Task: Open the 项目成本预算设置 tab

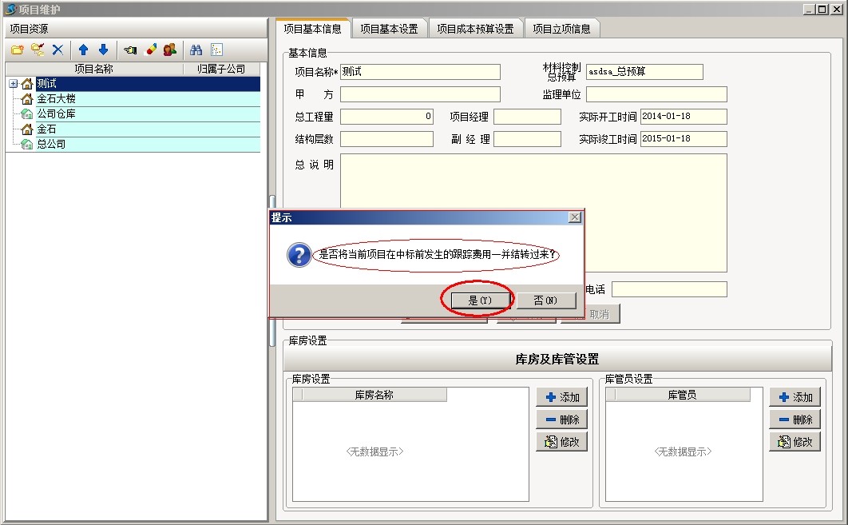Action: pyautogui.click(x=475, y=29)
